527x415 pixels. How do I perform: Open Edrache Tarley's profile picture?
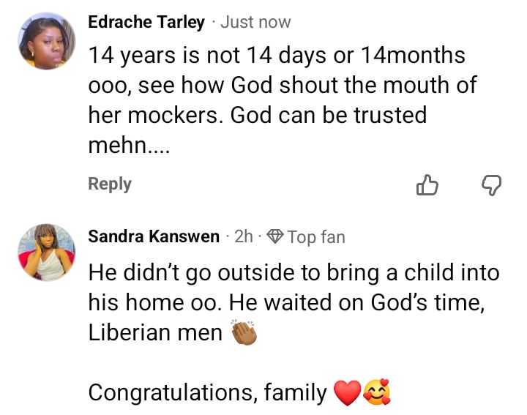click(47, 41)
